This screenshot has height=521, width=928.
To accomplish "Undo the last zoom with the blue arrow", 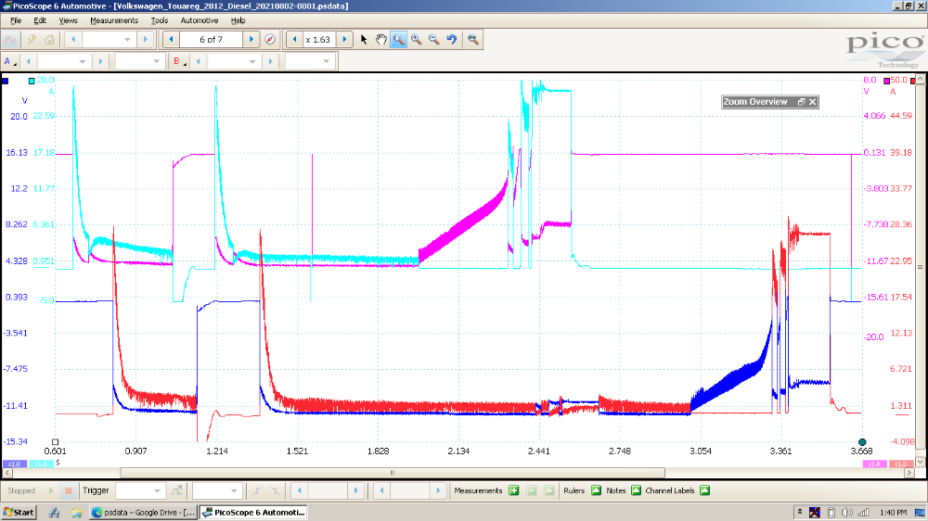I will [451, 40].
